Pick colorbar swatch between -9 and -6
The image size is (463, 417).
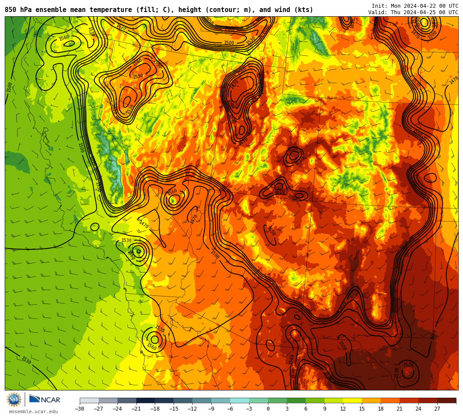coord(221,400)
